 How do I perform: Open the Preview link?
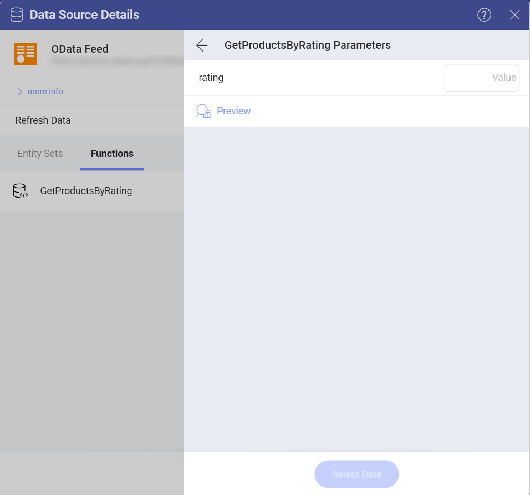pyautogui.click(x=233, y=111)
